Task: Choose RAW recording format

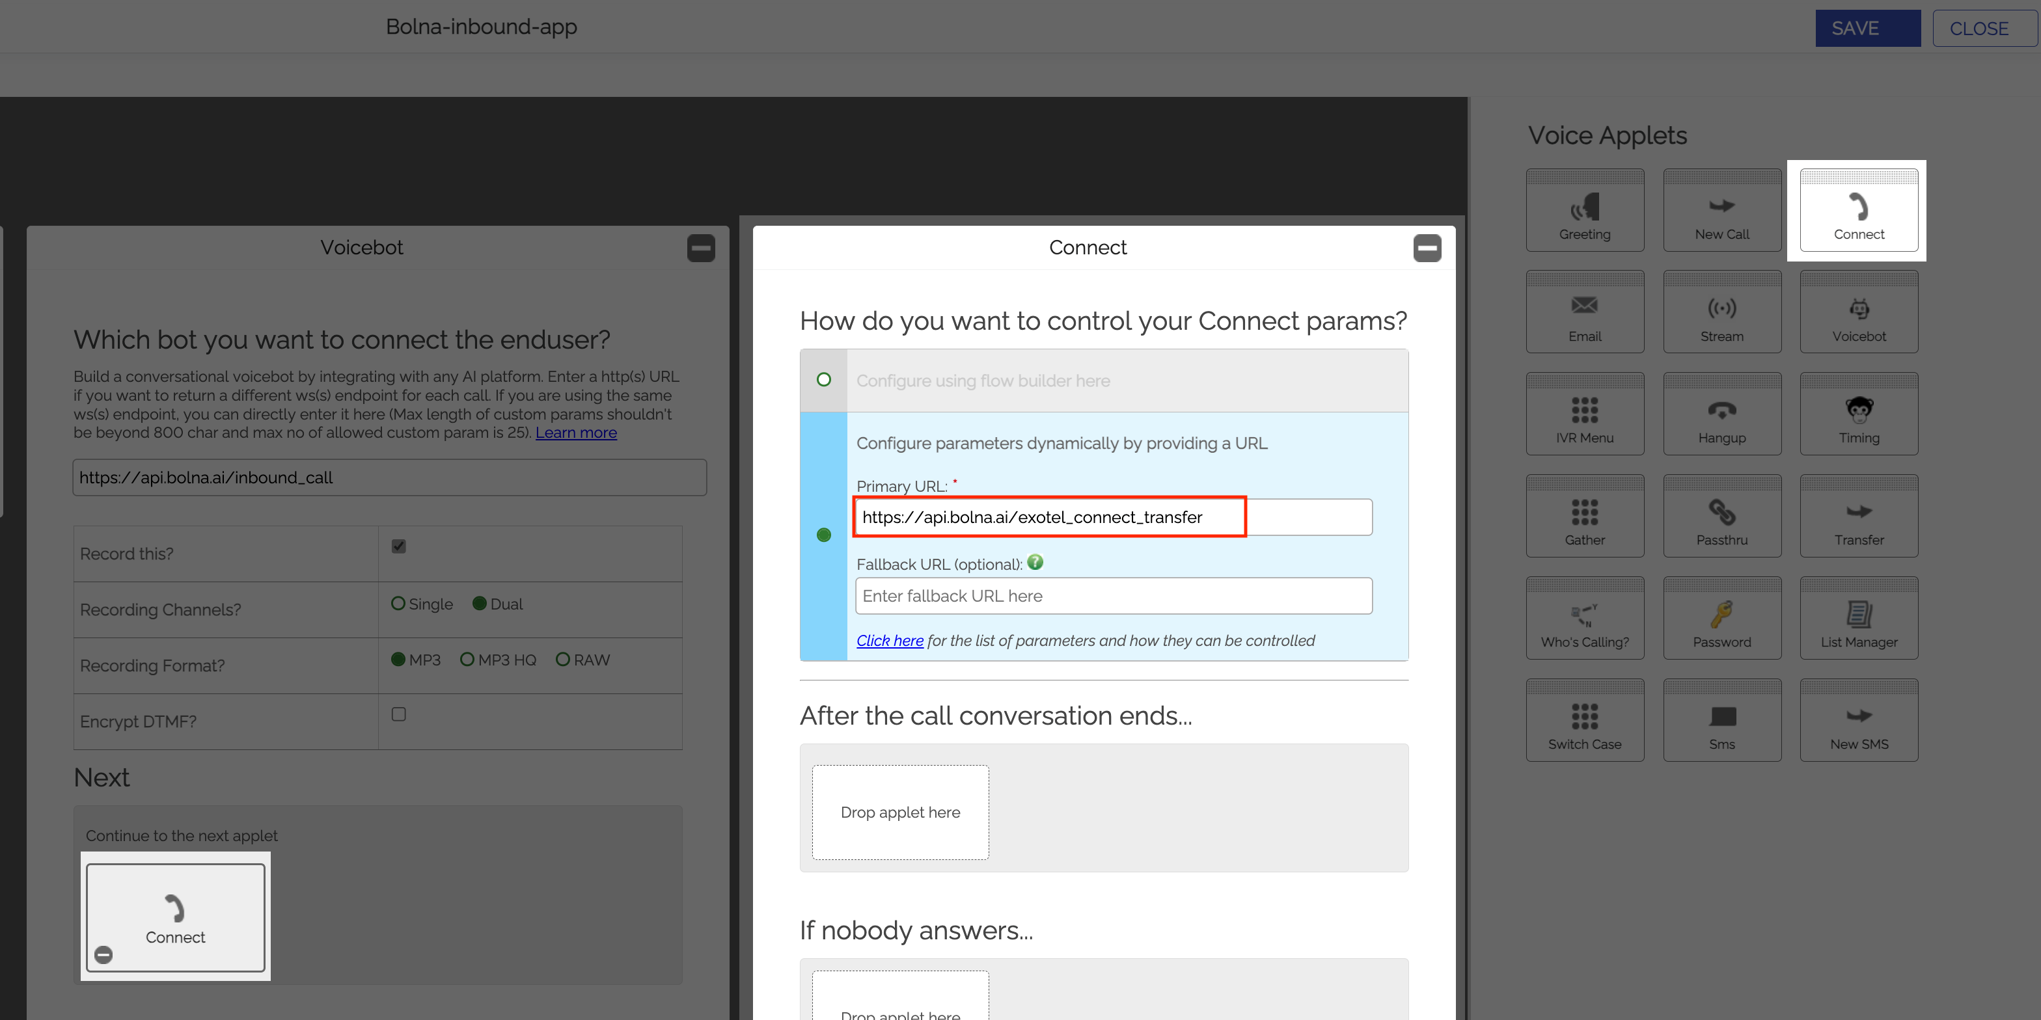Action: (x=562, y=658)
